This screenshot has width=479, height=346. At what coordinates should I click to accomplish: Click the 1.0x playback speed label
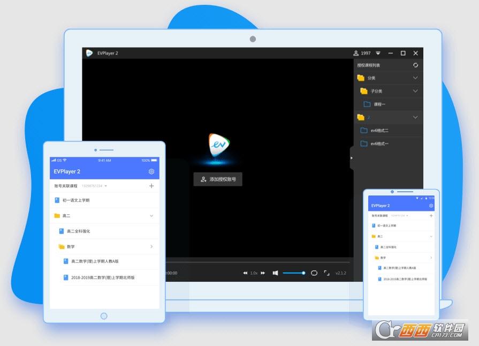pyautogui.click(x=254, y=273)
